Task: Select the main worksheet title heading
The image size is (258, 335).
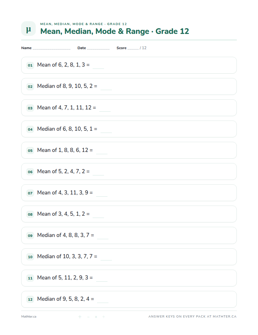Action: [x=114, y=31]
